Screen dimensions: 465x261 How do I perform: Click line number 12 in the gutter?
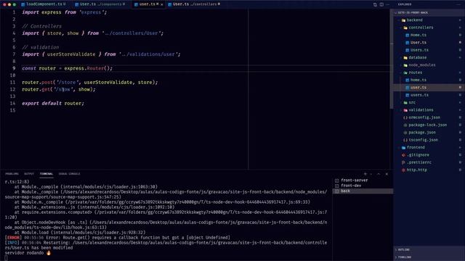point(12,89)
